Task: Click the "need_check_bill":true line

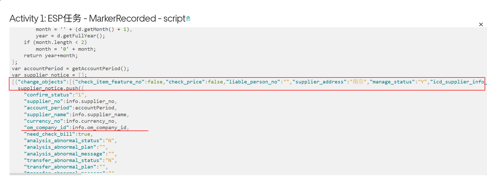Action: point(59,134)
